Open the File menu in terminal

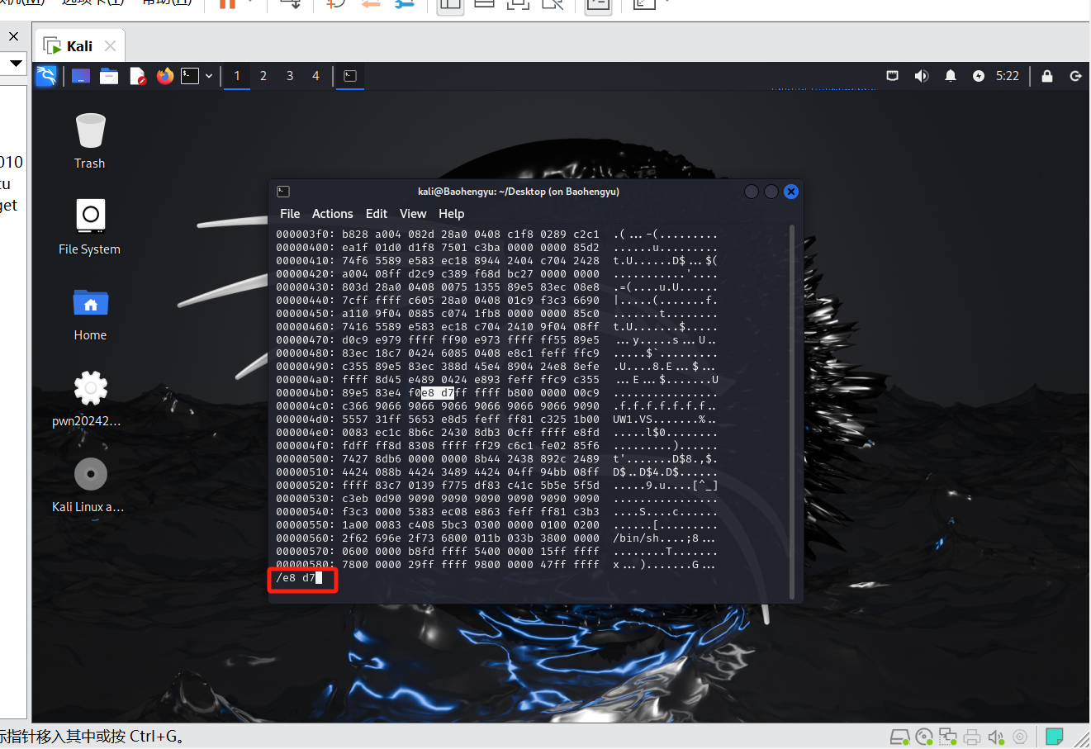click(290, 214)
